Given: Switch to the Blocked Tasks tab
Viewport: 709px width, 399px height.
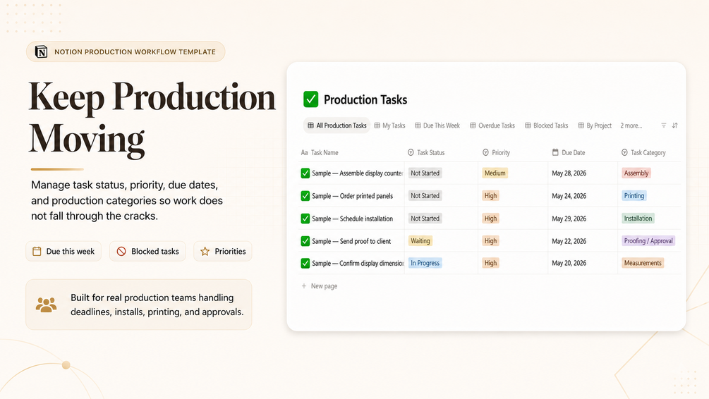Looking at the screenshot, I should click(546, 125).
